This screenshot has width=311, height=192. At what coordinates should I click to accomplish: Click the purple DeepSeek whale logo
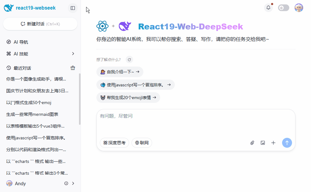[x=125, y=26]
